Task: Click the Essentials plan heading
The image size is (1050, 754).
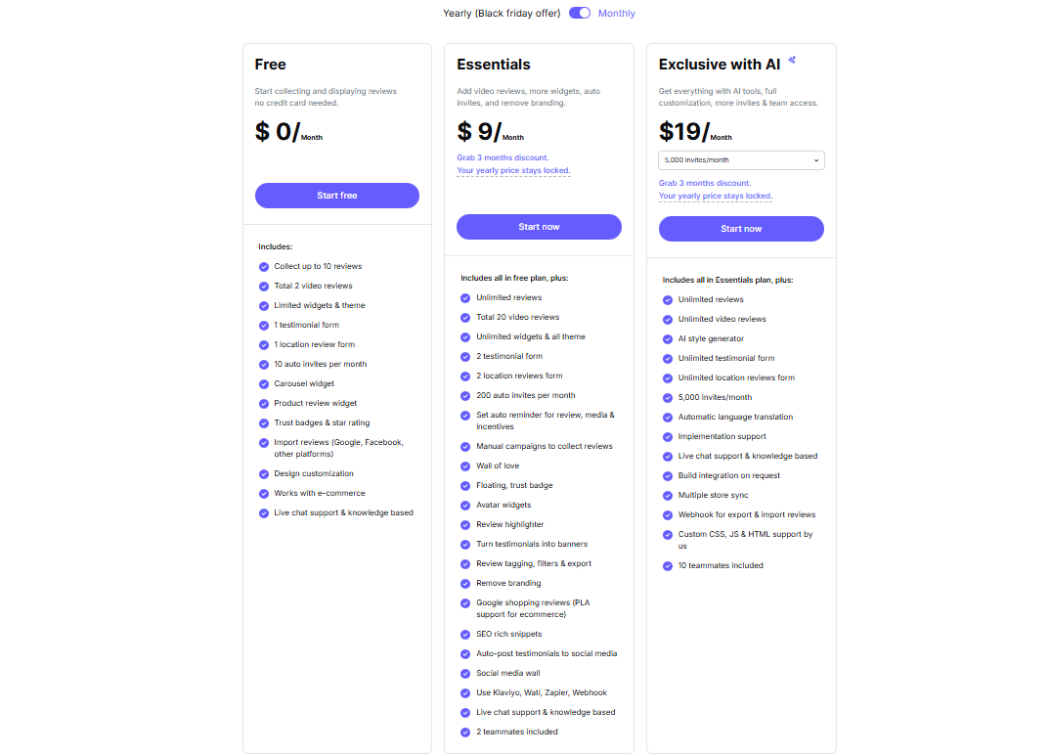Action: pos(494,65)
